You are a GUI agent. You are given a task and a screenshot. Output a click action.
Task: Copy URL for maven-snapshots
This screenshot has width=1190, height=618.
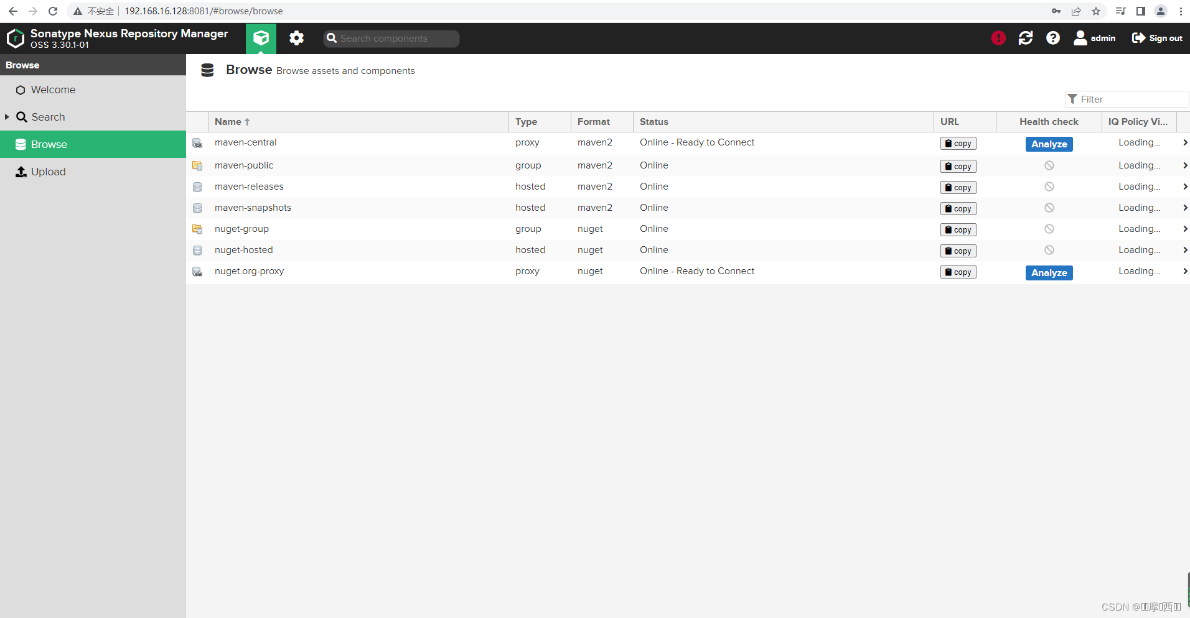(958, 209)
